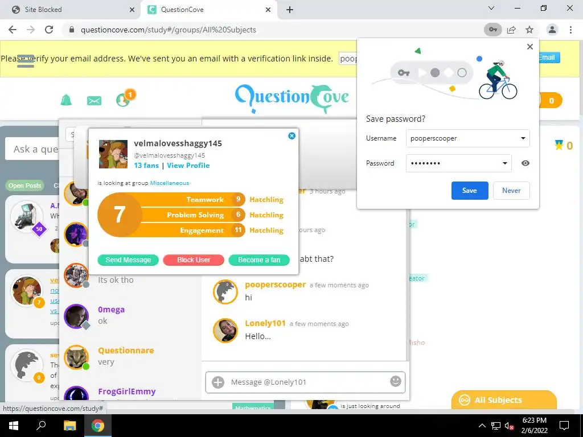
Task: Select the Open Posts tab
Action: 25,185
